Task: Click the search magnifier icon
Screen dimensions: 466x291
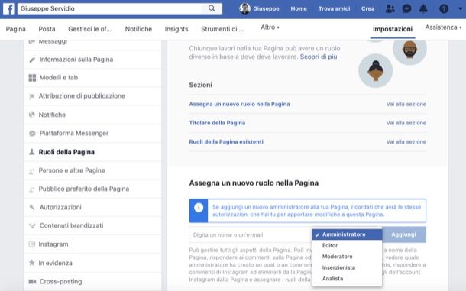Action: click(x=212, y=8)
